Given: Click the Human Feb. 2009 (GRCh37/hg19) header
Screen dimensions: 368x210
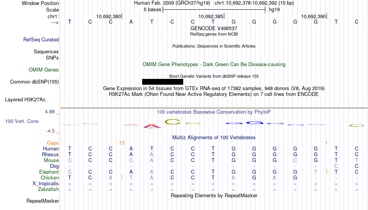Looking at the screenshot, I should click(x=172, y=3).
